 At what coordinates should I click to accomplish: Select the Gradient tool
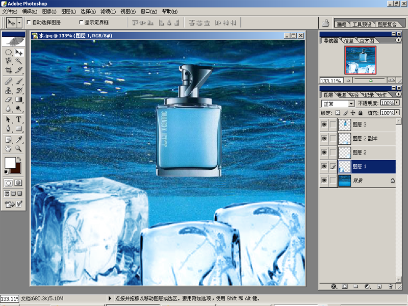(x=19, y=99)
